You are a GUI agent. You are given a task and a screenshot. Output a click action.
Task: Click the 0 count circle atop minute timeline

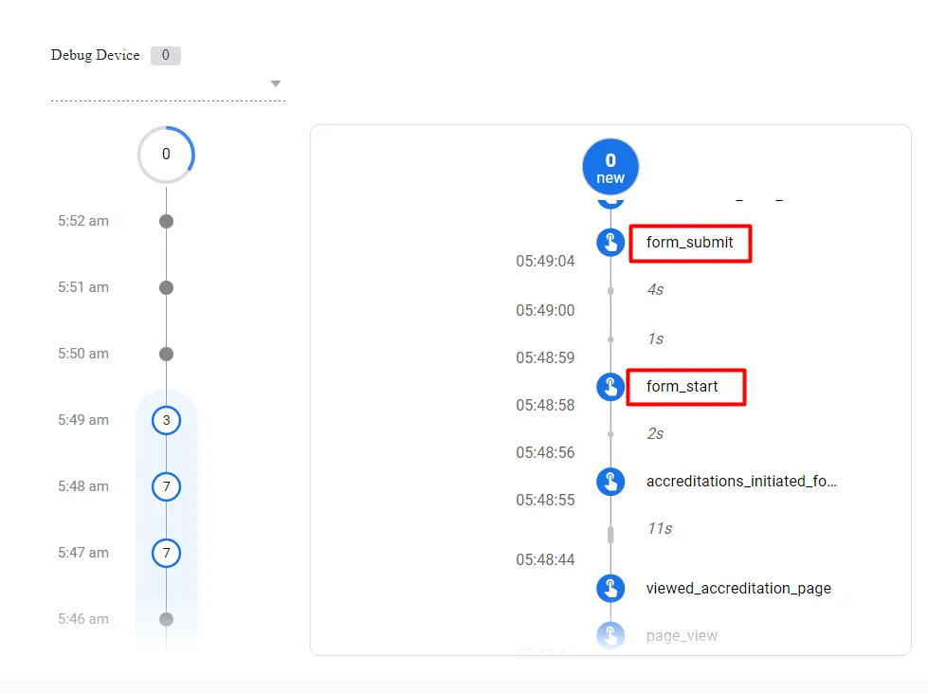point(166,155)
